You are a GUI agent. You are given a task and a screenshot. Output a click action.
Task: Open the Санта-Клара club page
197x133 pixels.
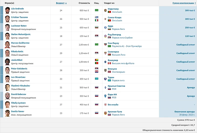tap(114, 17)
